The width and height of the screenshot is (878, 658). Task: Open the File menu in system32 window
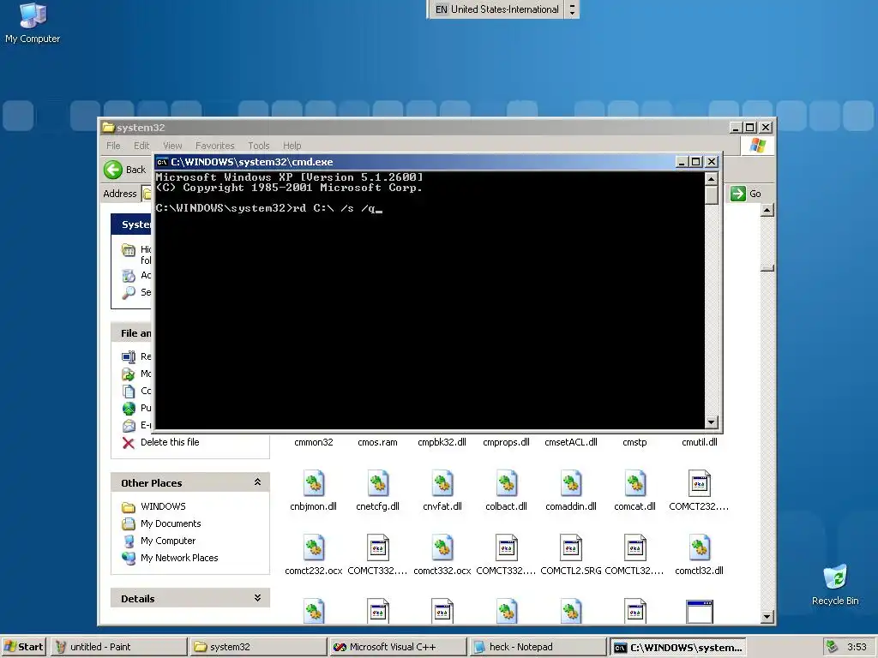pyautogui.click(x=113, y=146)
